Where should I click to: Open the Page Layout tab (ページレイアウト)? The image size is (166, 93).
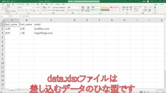(20, 4)
